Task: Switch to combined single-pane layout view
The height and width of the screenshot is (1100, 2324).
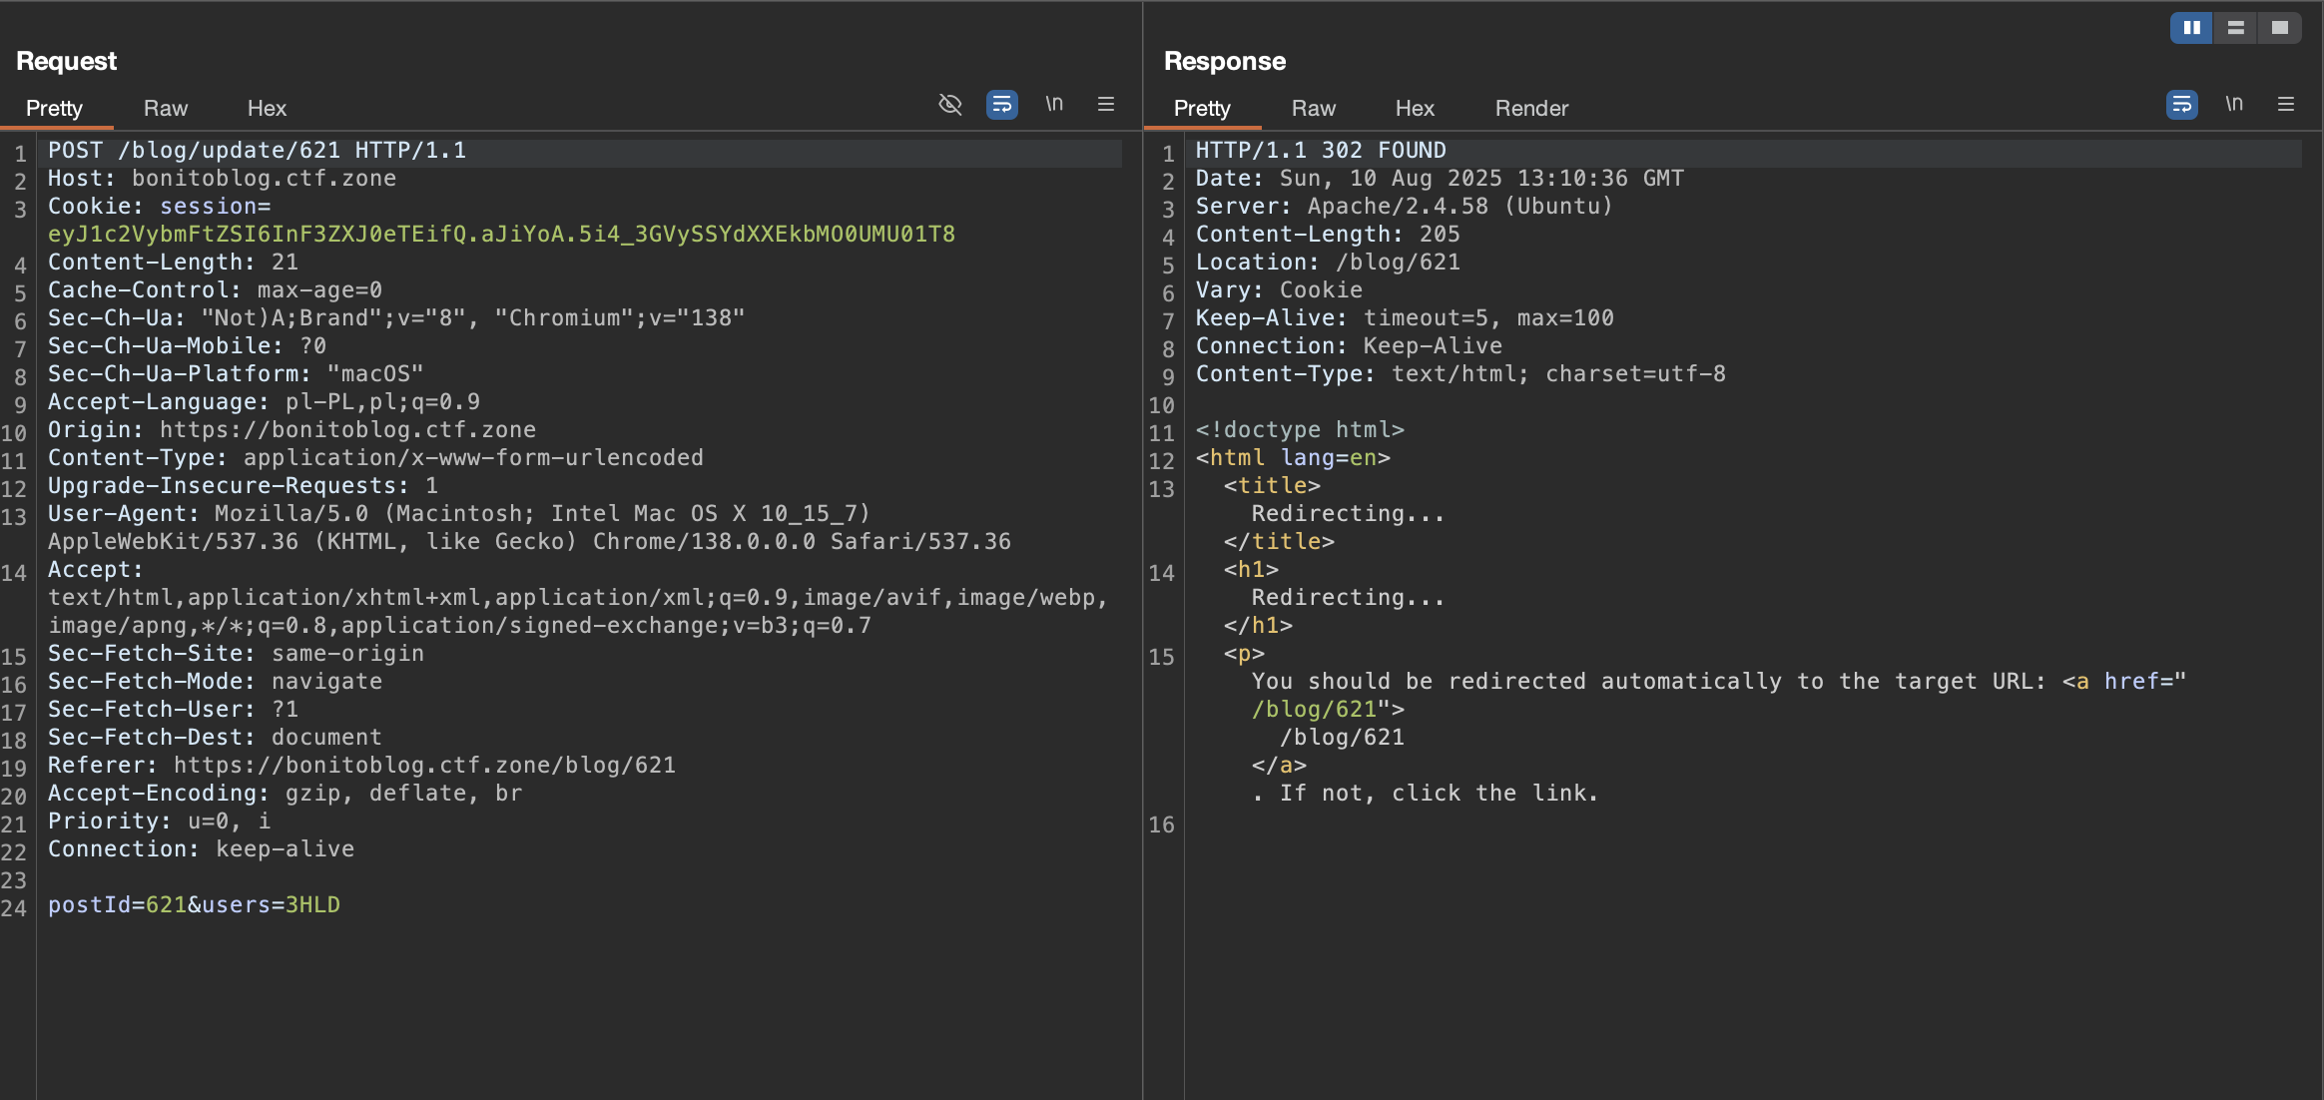Action: 2280,28
